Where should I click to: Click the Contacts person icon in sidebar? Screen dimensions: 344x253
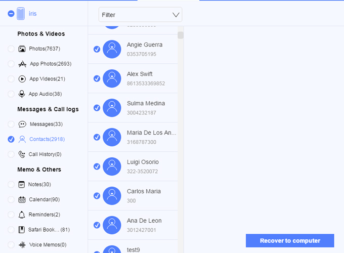point(22,139)
